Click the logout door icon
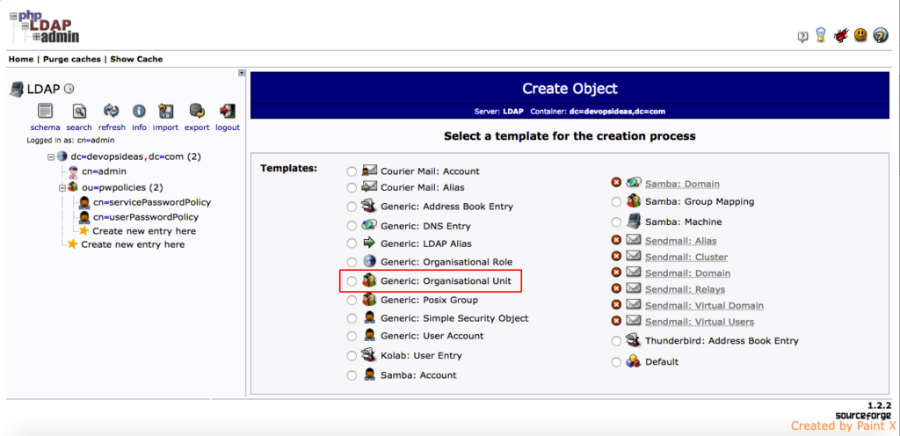The width and height of the screenshot is (900, 436). 228,112
